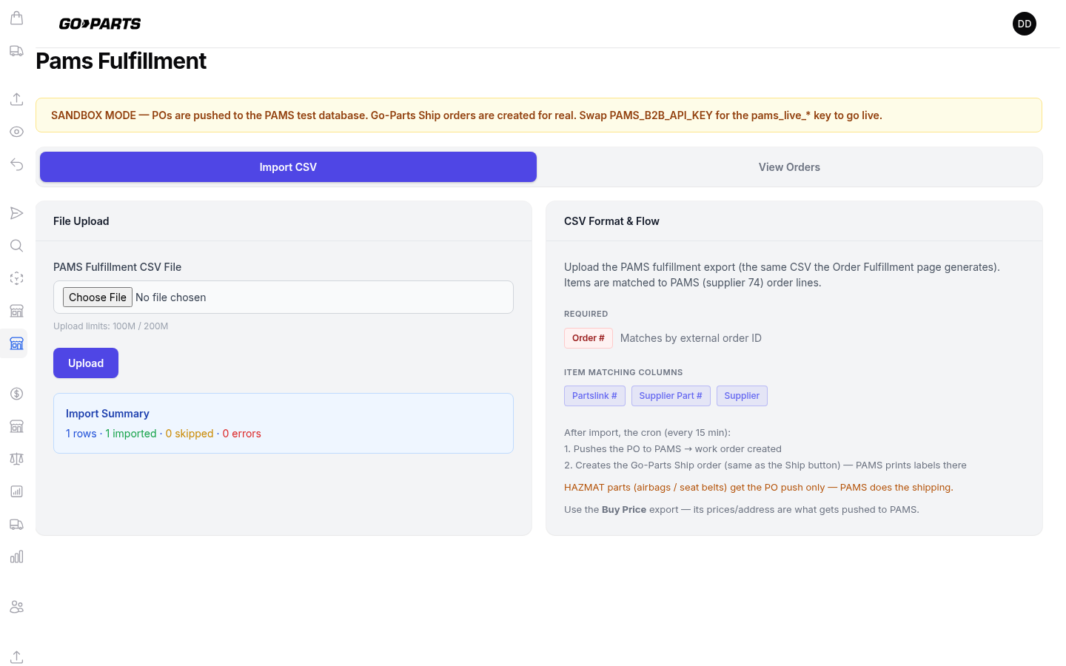Click the Supplier Part # column tag
This screenshot has height=666, width=1066.
[x=671, y=396]
